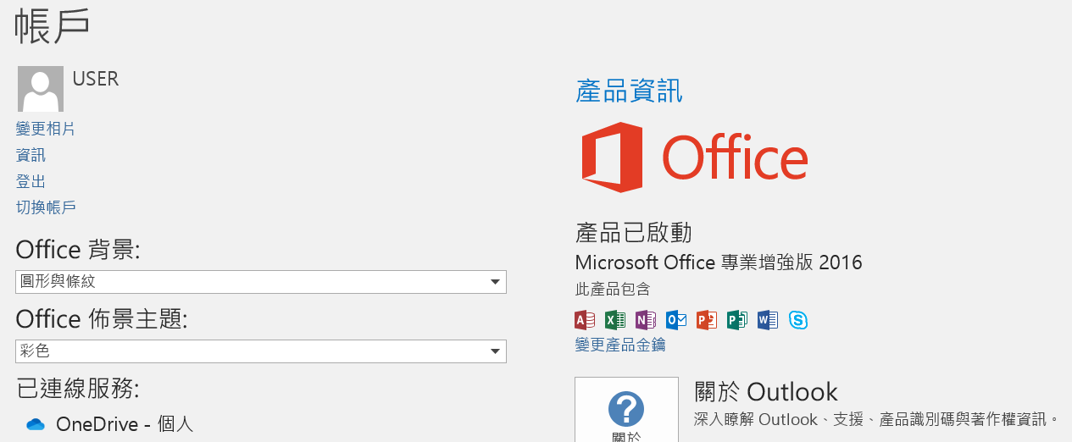Image resolution: width=1072 pixels, height=442 pixels.
Task: Click the USER account name
Action: click(96, 79)
